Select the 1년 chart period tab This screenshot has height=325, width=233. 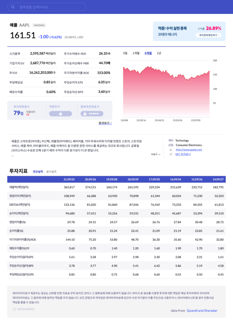(x=159, y=53)
